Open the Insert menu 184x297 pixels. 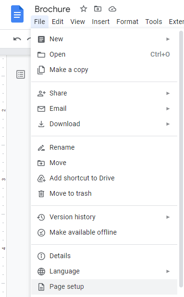pos(101,22)
